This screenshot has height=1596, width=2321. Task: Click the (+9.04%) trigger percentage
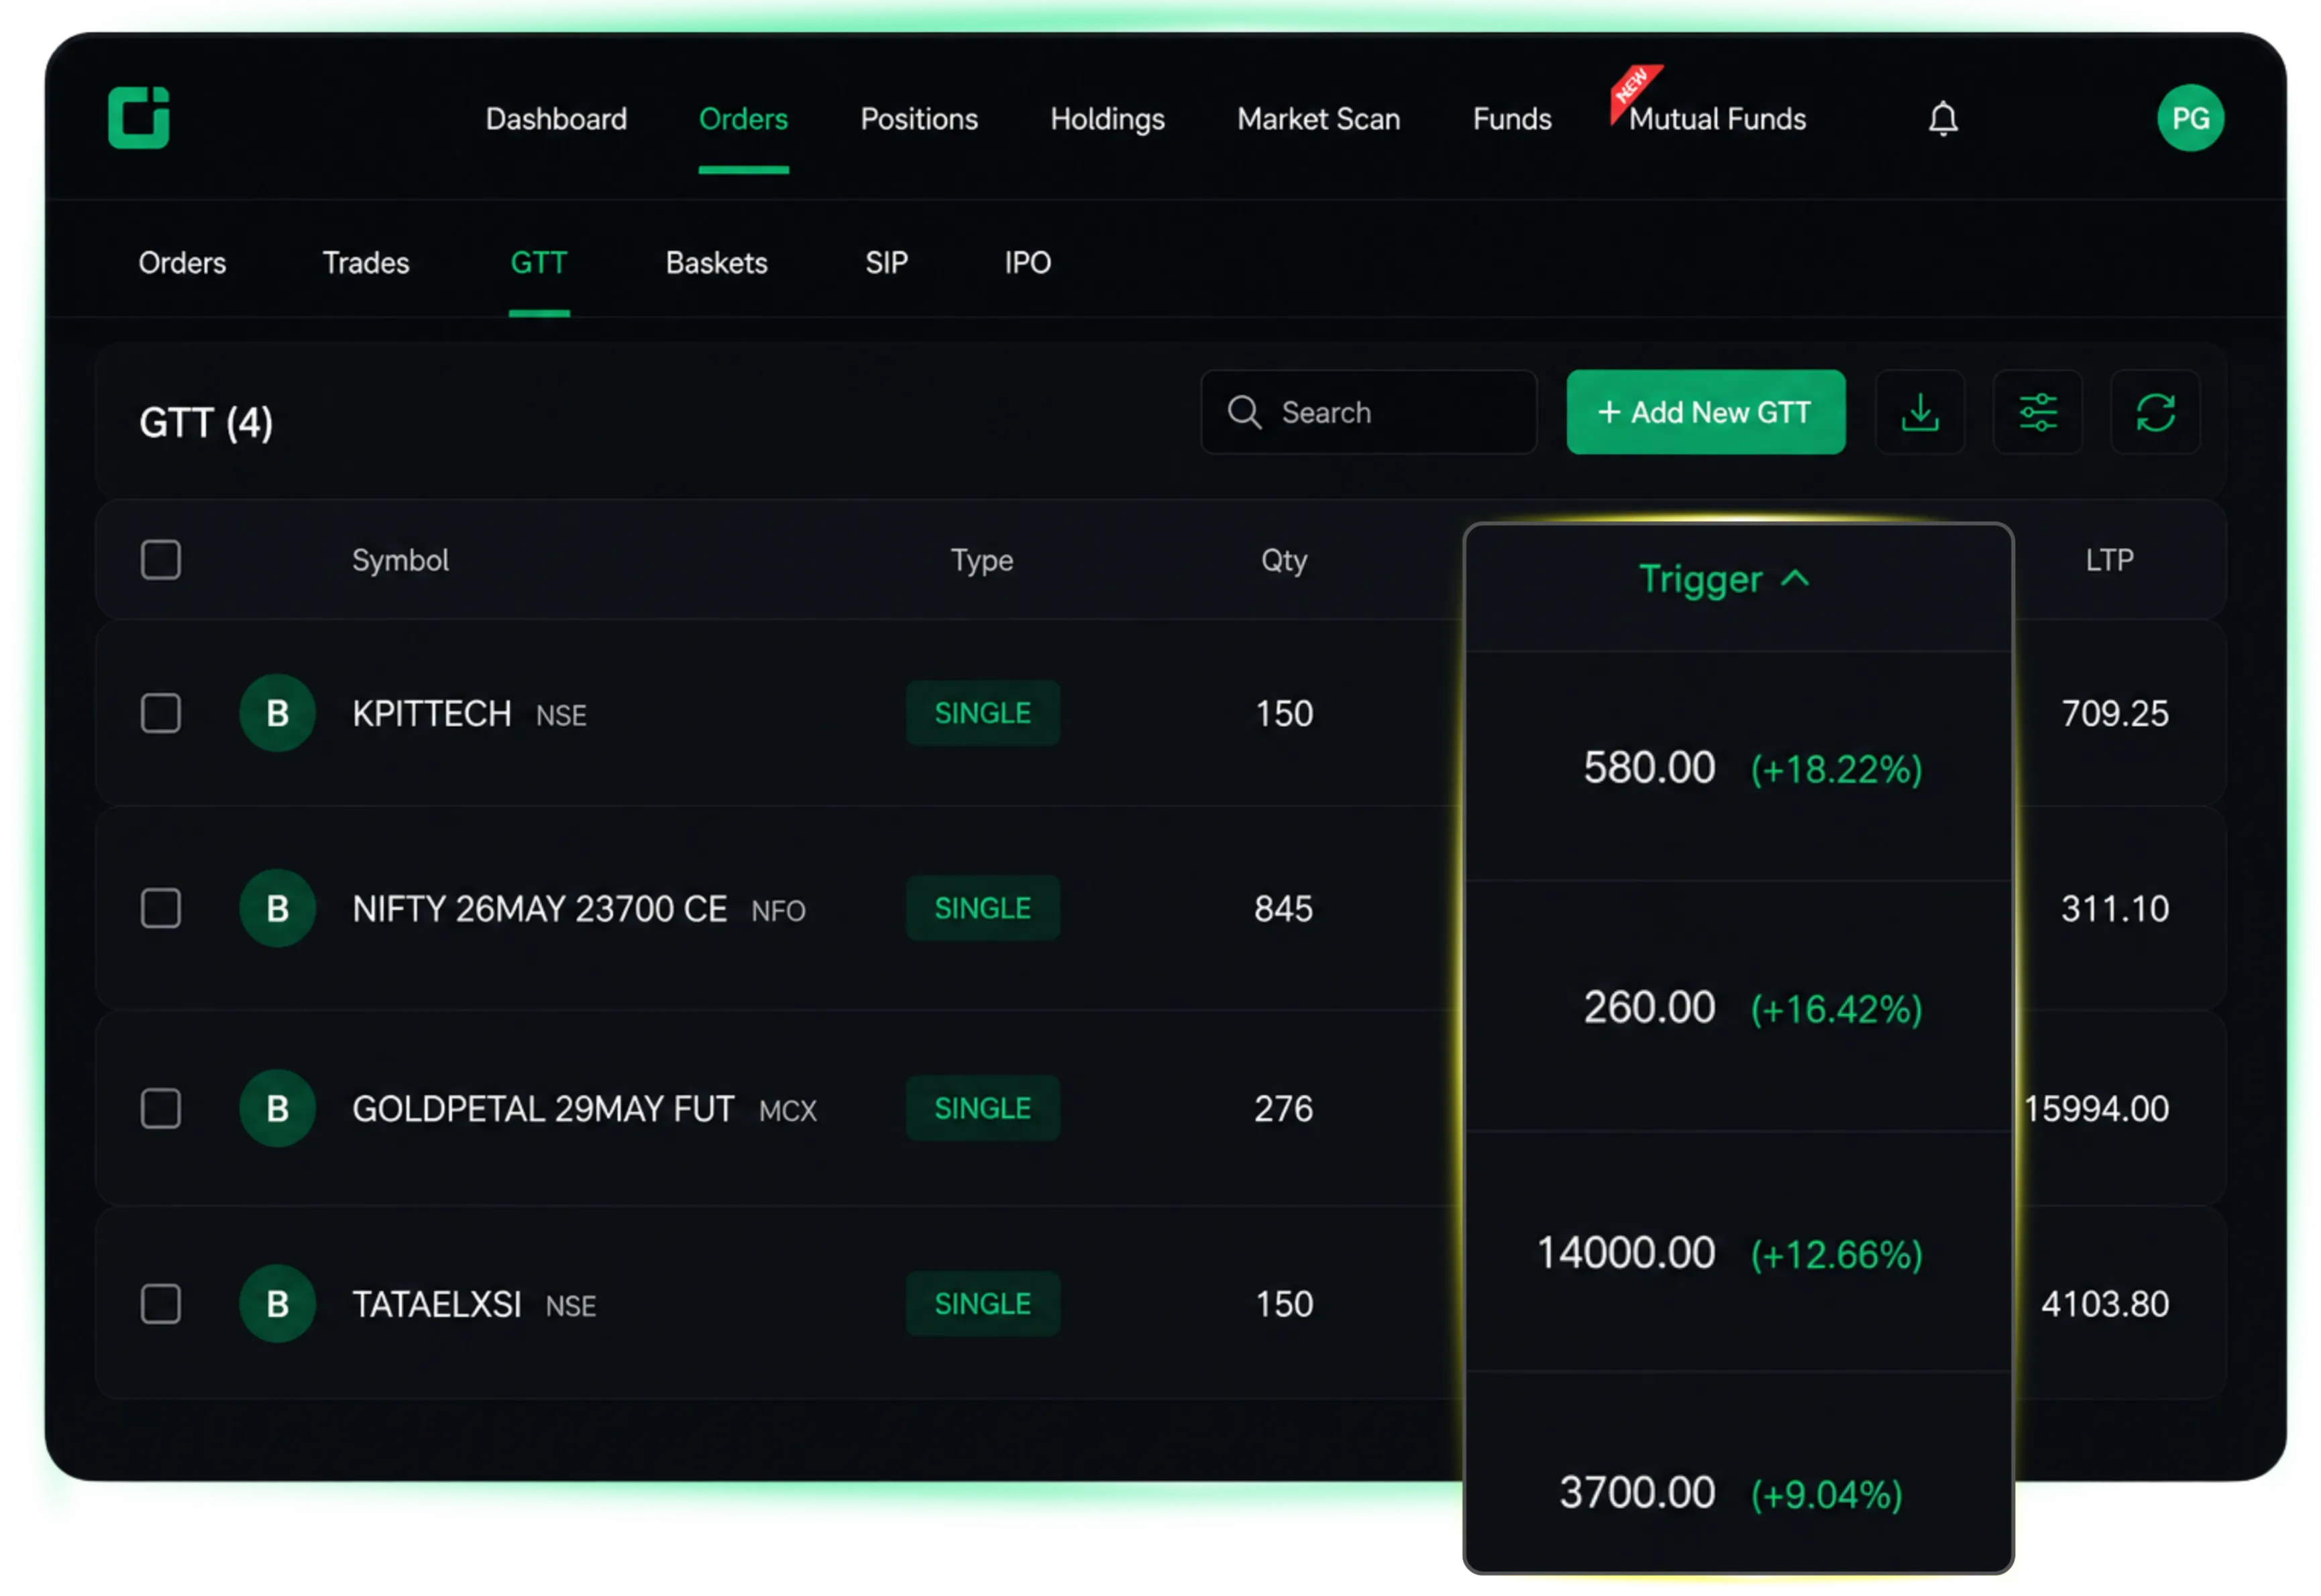pos(1826,1495)
